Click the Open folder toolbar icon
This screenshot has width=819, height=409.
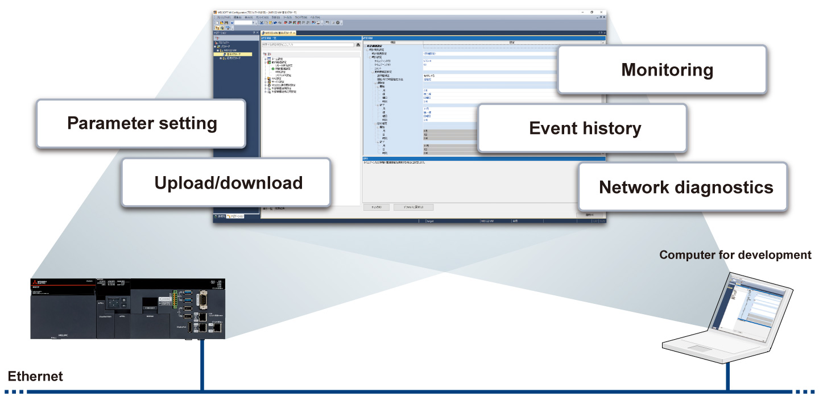coord(222,23)
